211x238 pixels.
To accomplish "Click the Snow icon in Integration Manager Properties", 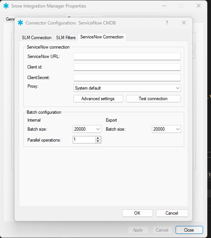I will click(6, 6).
